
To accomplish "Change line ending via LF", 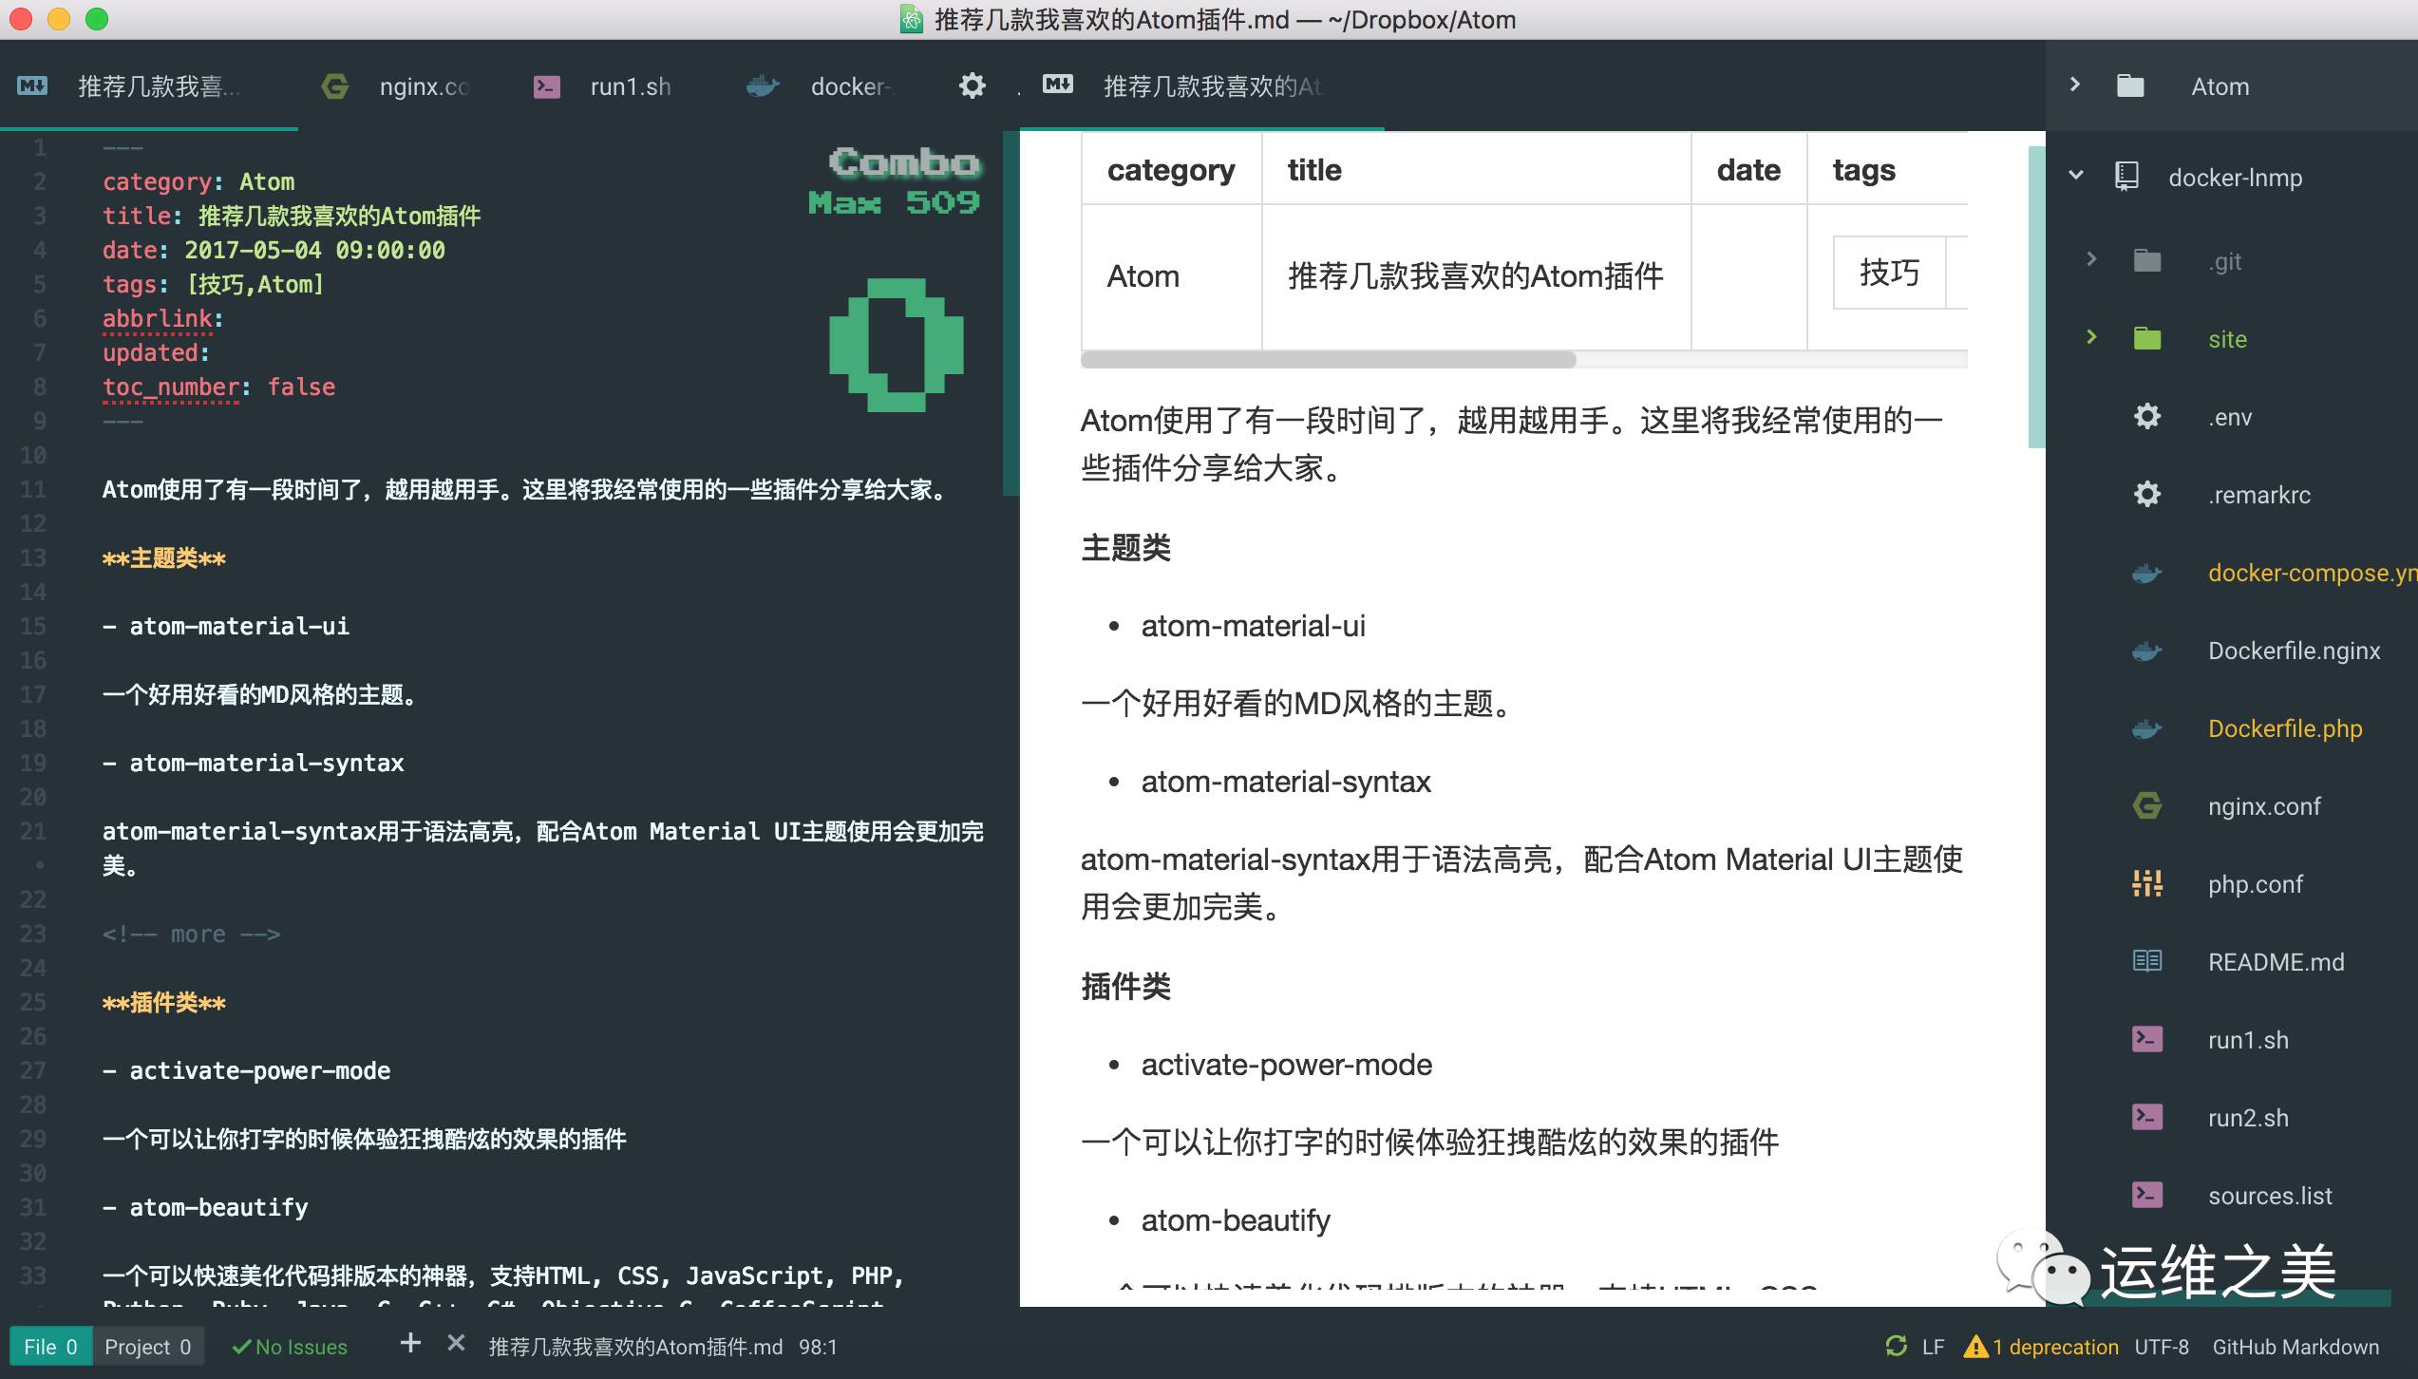I will (1933, 1347).
